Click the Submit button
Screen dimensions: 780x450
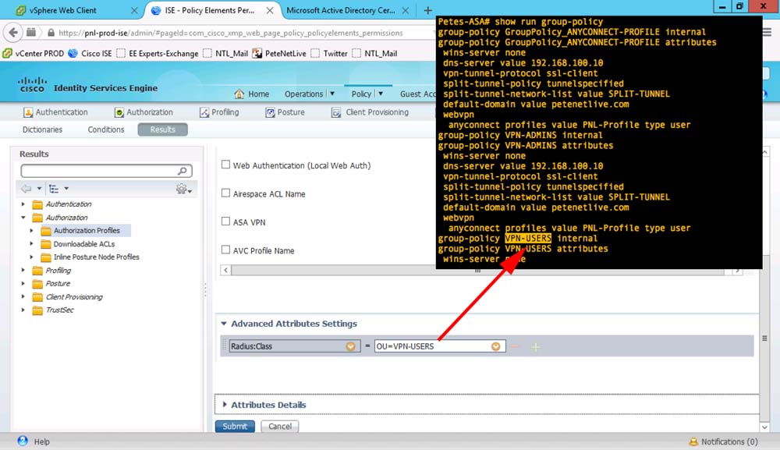point(235,426)
